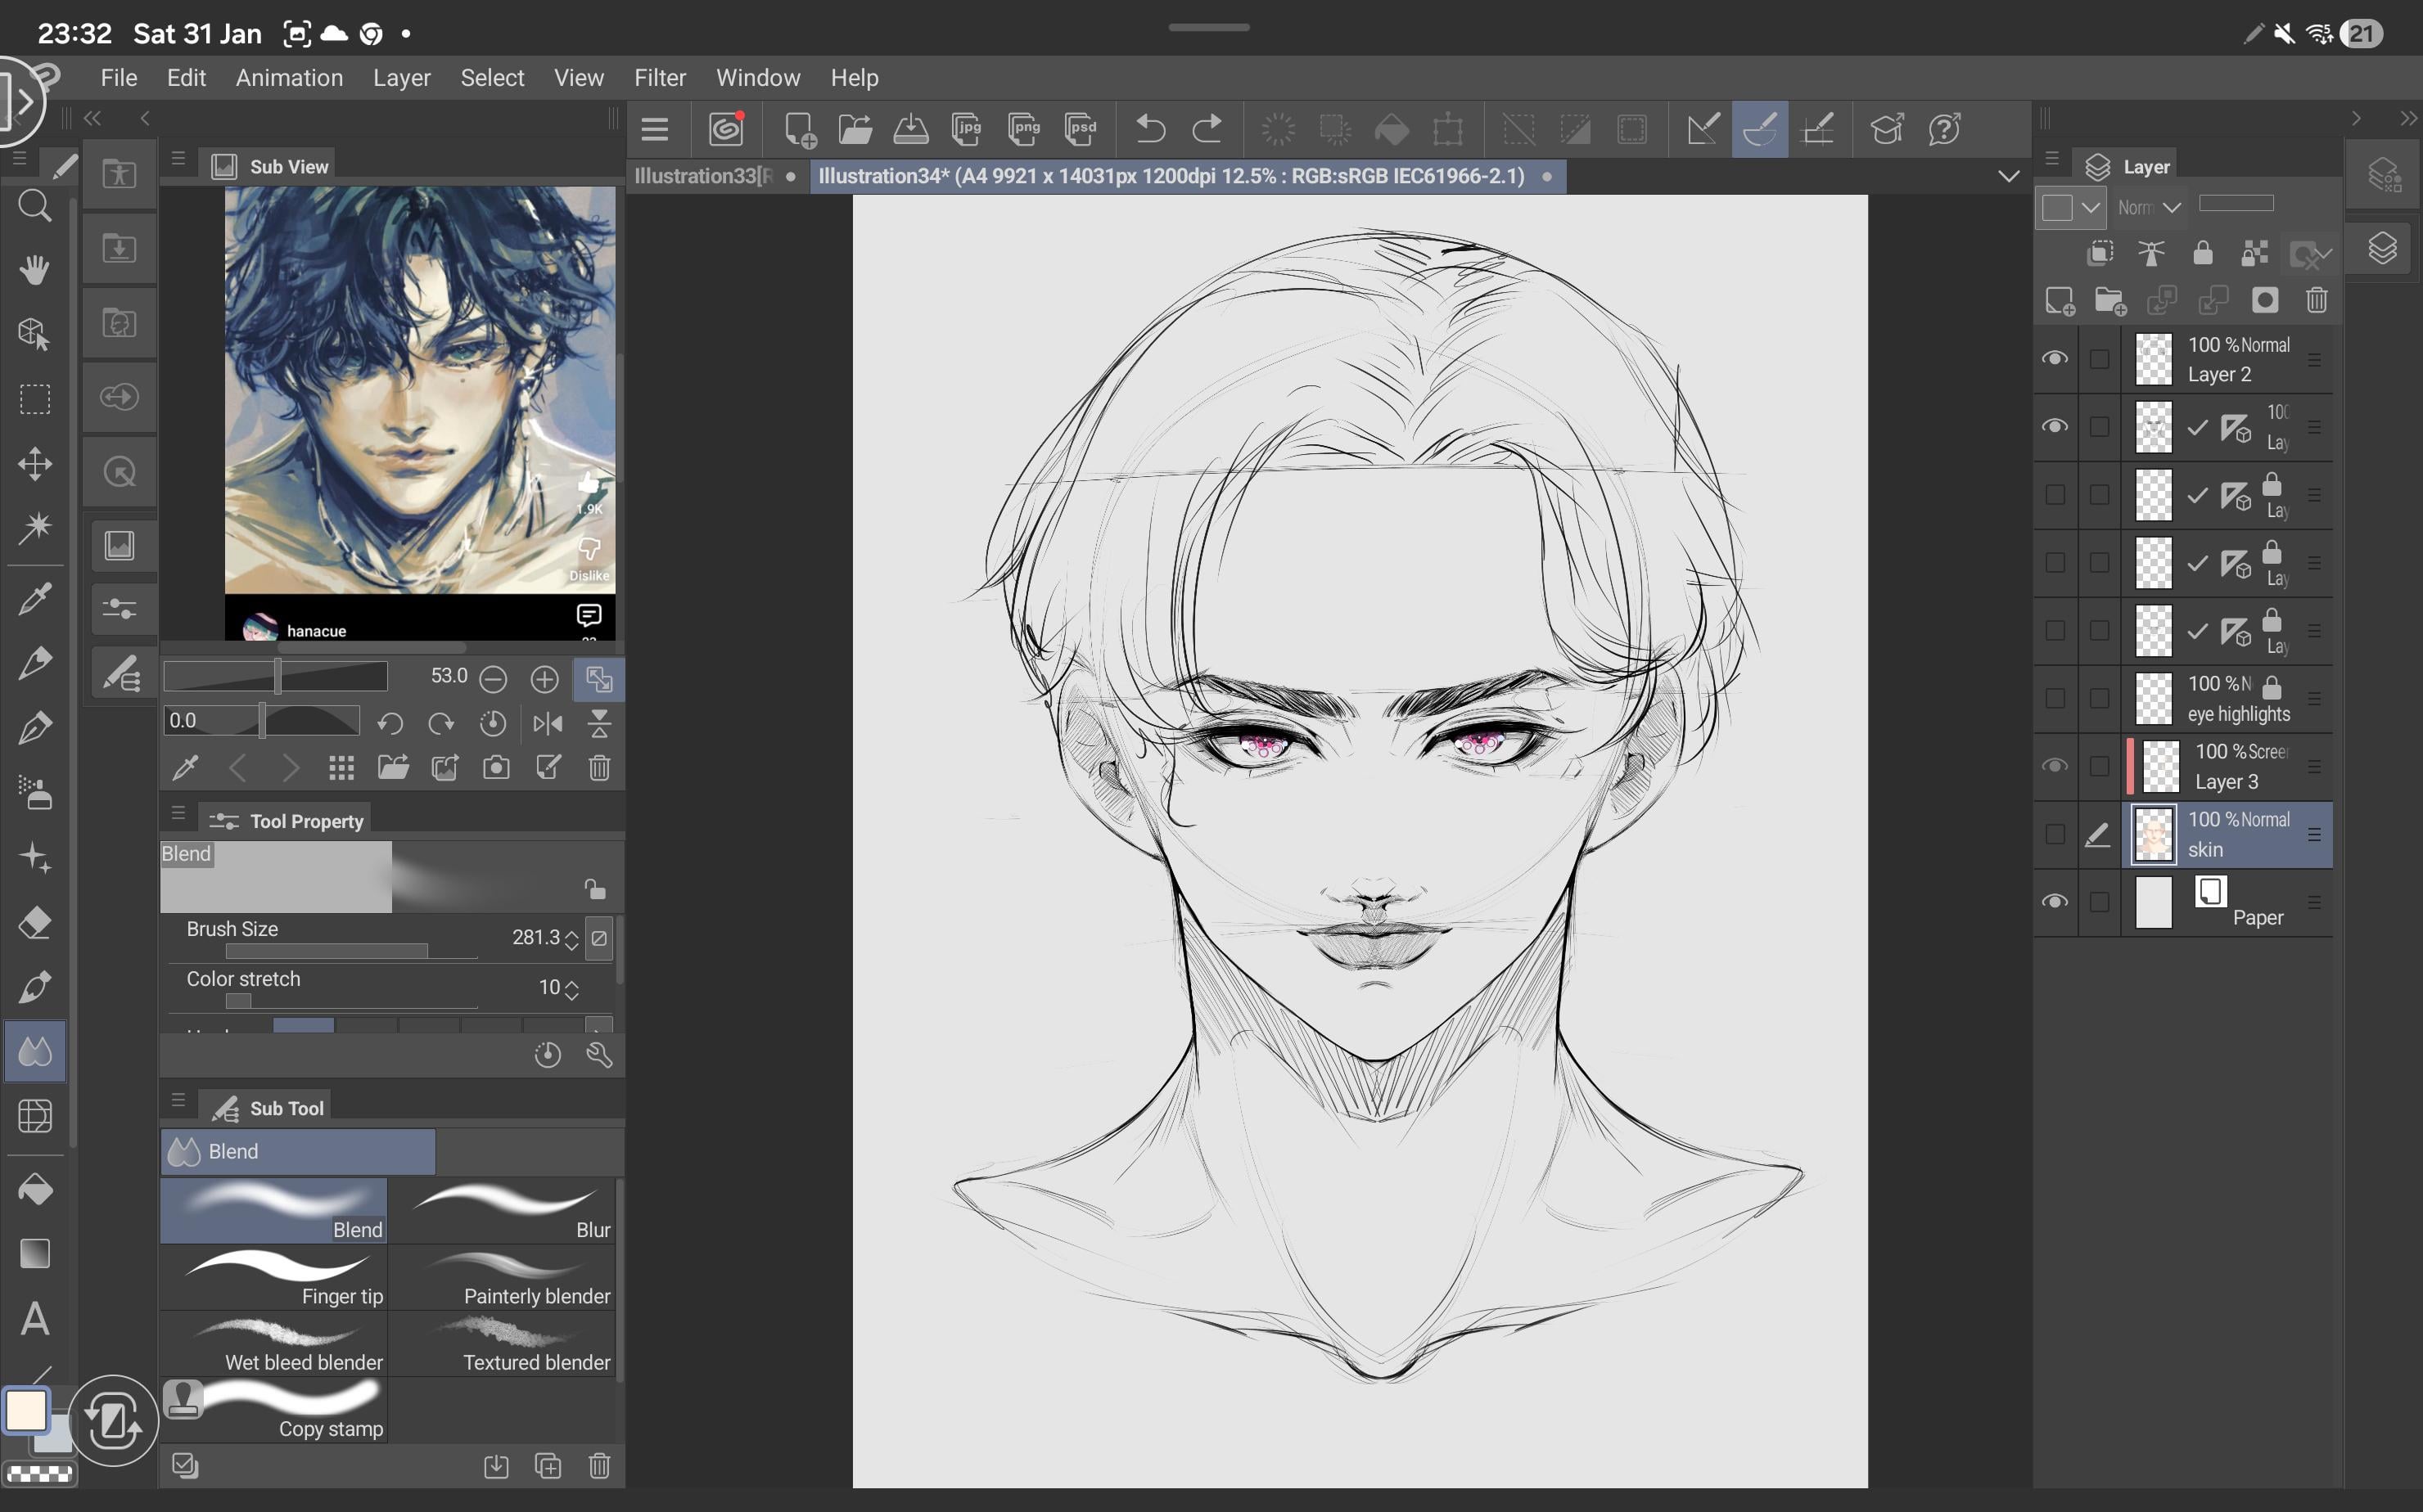
Task: Hide Layer 2 with eye icon
Action: 2055,358
